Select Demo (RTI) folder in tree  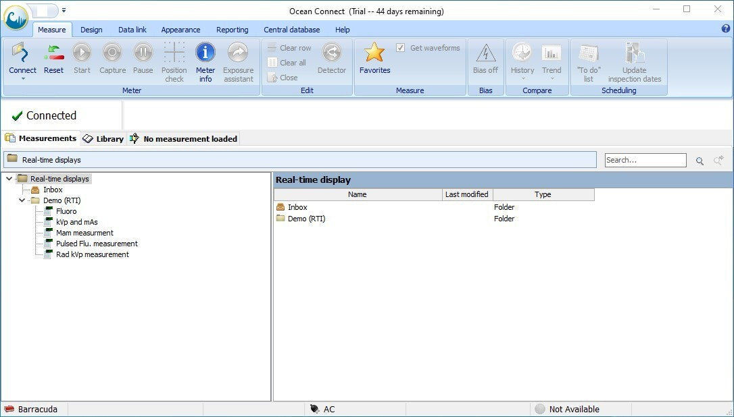coord(62,200)
